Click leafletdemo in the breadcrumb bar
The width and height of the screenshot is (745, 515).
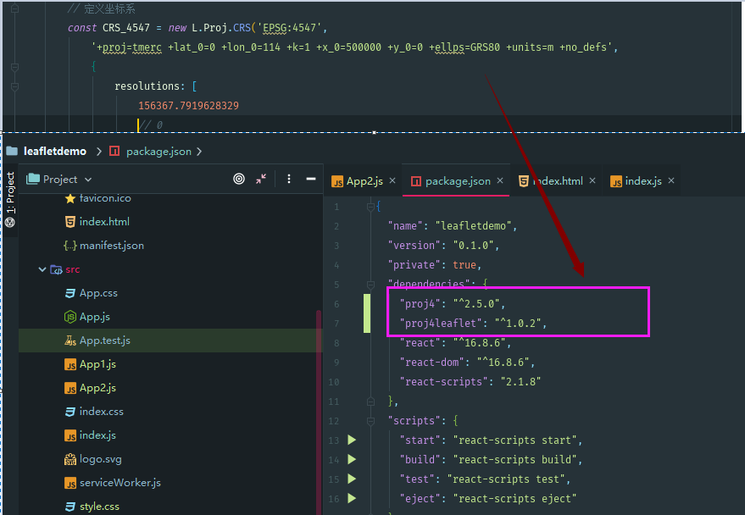point(54,152)
